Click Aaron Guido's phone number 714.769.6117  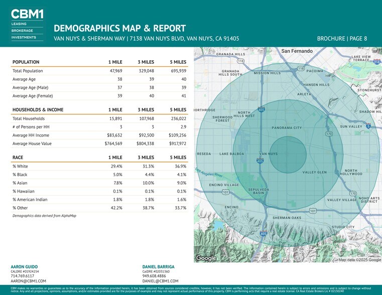[x=23, y=276]
